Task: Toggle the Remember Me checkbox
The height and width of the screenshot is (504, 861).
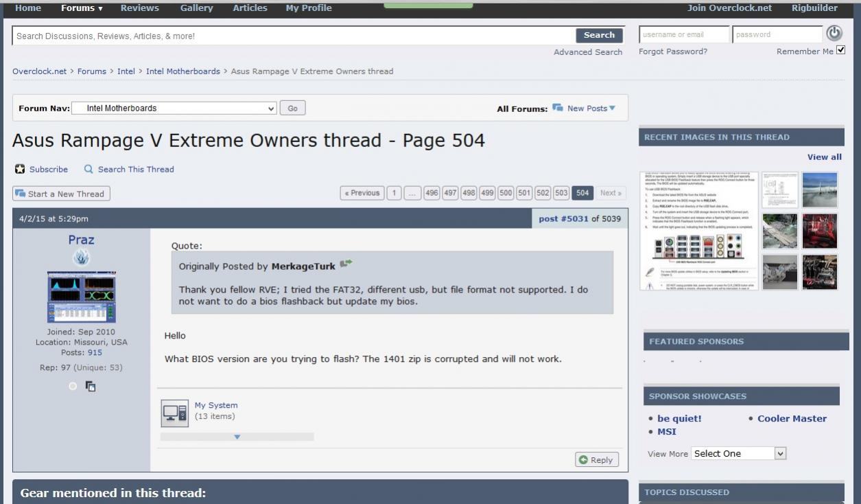Action: (x=841, y=50)
